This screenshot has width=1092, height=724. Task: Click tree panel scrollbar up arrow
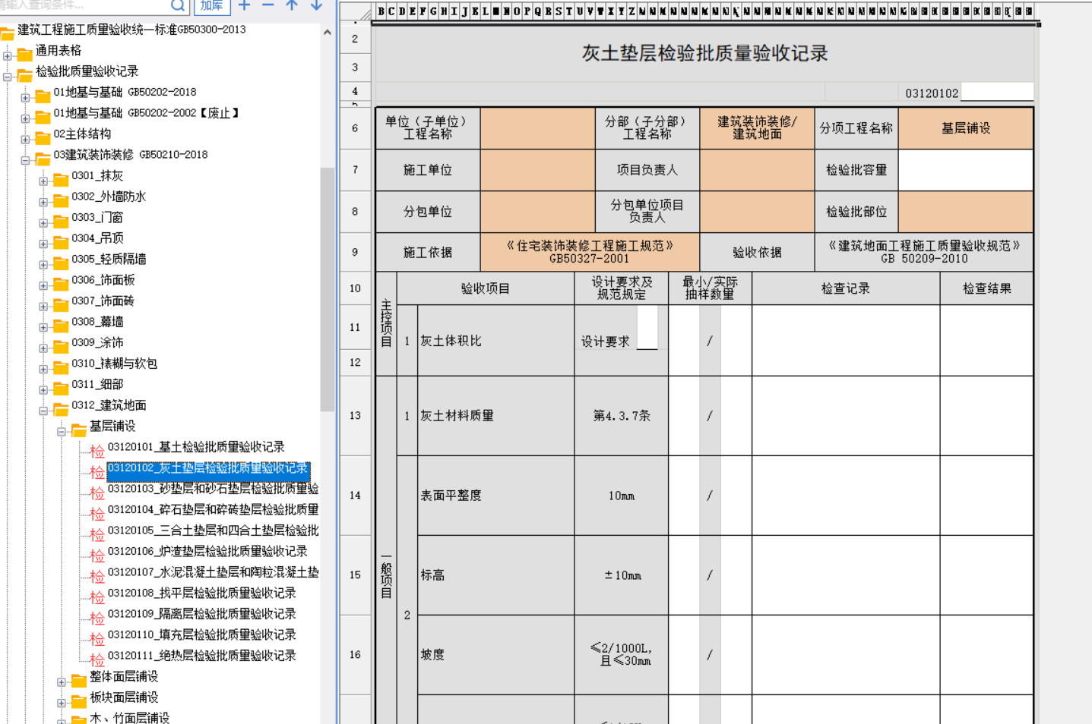[328, 33]
